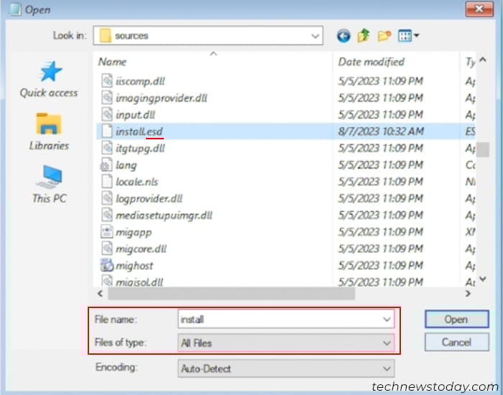Select the mighost file icon
Image resolution: width=503 pixels, height=395 pixels.
pos(107,266)
